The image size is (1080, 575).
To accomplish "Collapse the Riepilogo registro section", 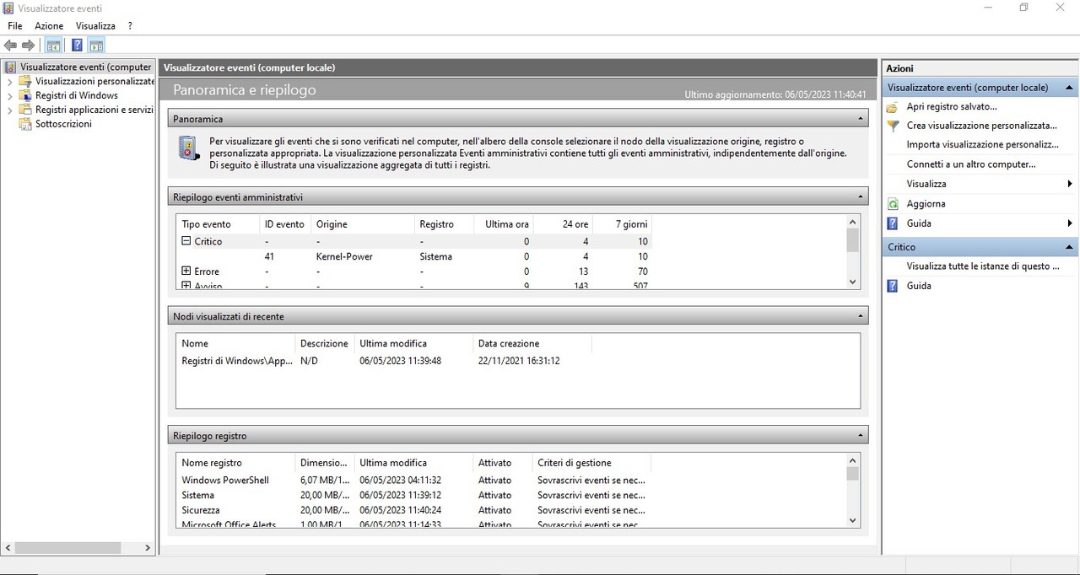I will coord(861,436).
